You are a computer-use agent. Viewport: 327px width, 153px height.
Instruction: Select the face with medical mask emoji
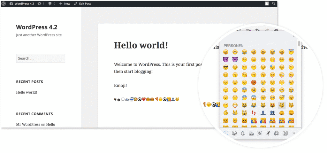coord(235,105)
